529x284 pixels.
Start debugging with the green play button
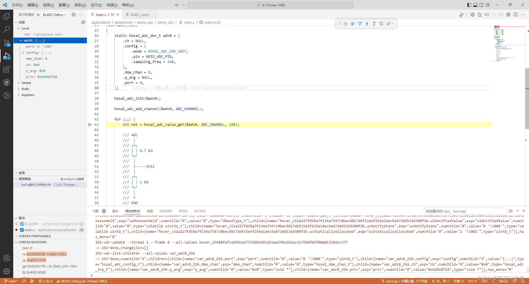click(39, 15)
